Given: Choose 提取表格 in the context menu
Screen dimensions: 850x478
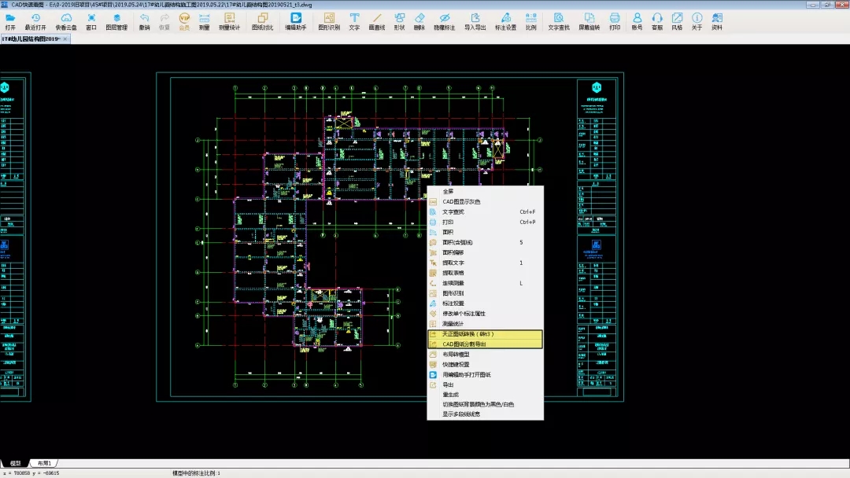Looking at the screenshot, I should [453, 273].
